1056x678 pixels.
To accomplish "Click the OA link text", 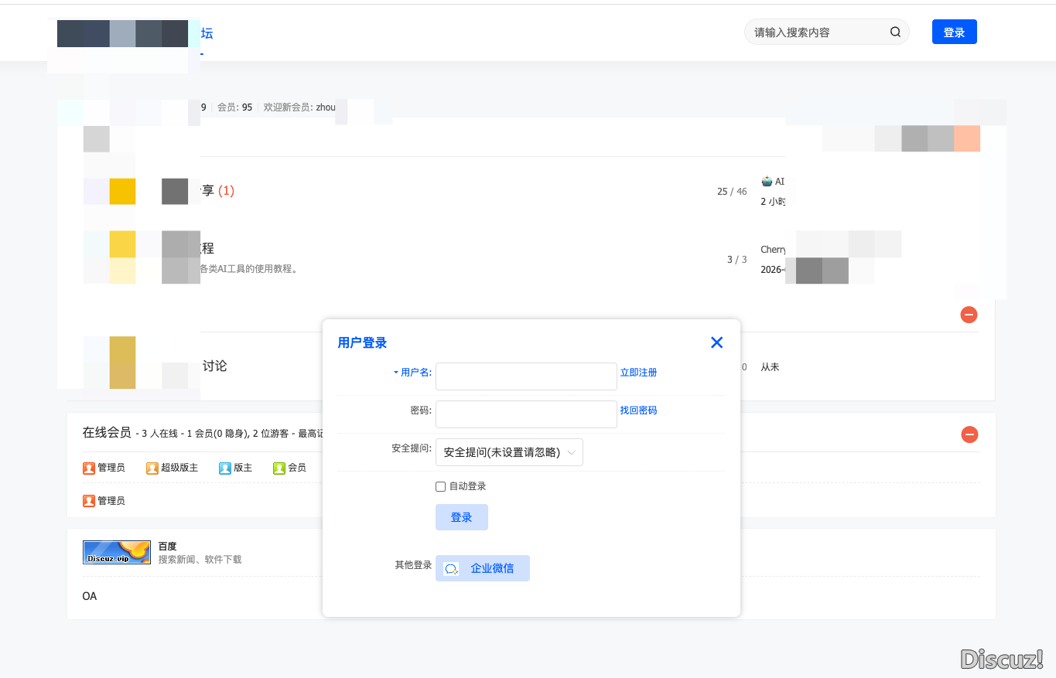I will [90, 596].
